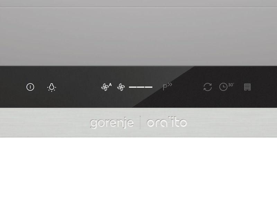This screenshot has height=212, width=277.
Task: Click the brushed steel strip left of logos
Action: click(x=44, y=122)
